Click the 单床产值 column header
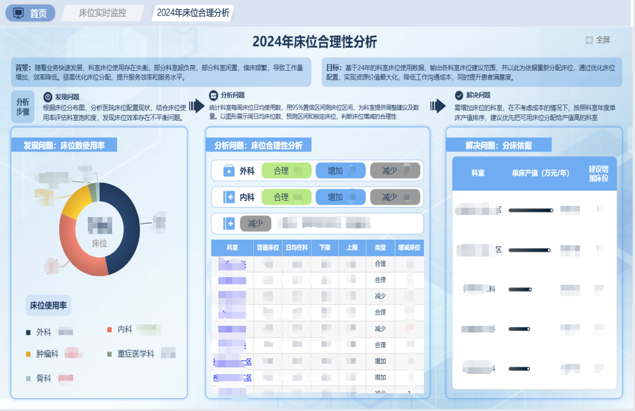This screenshot has width=635, height=411. pos(540,173)
